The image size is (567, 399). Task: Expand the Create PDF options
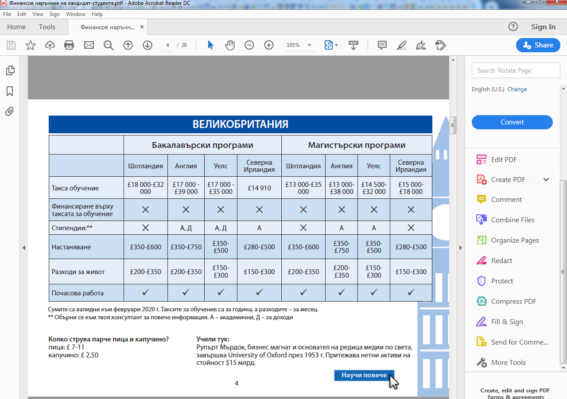(546, 180)
